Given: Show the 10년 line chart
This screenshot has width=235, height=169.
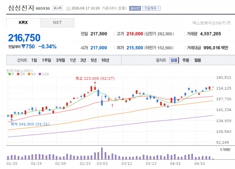Looking at the screenshot, I should [x=105, y=60].
